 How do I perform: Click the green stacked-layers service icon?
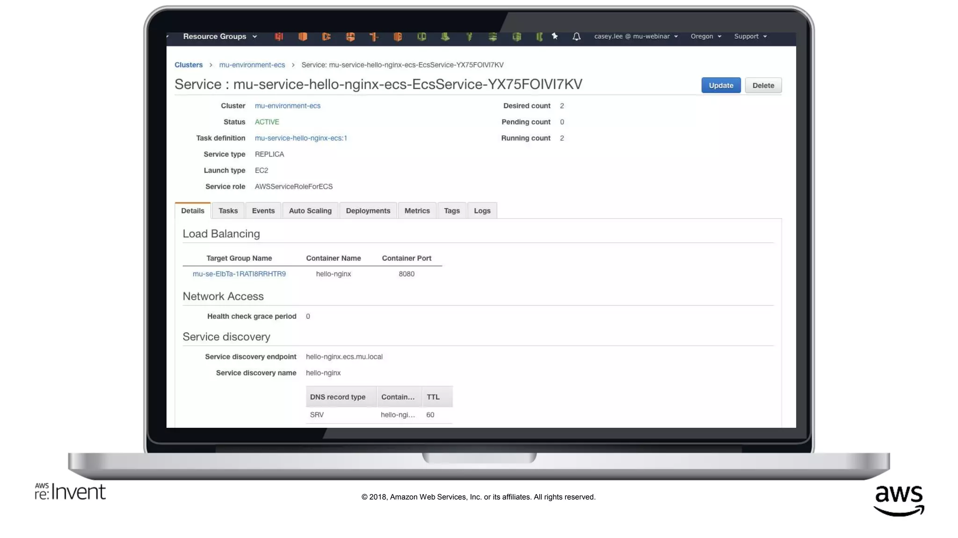tap(493, 36)
